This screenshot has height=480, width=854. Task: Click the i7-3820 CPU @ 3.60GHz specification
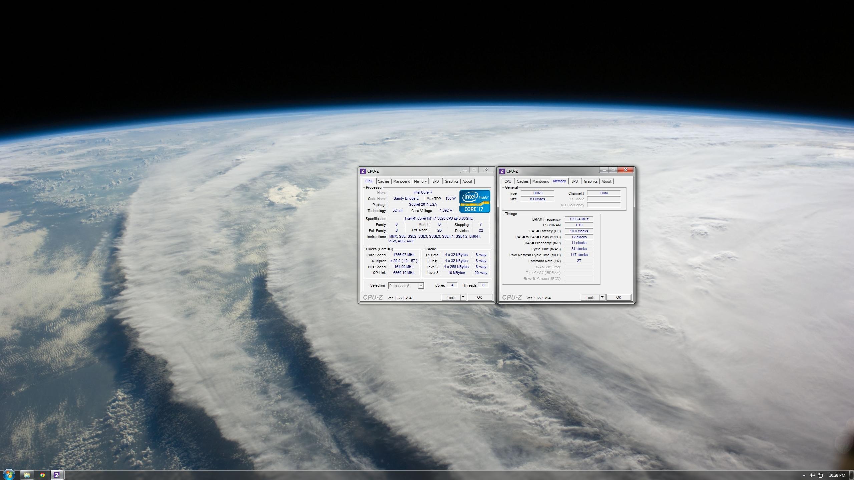(439, 219)
